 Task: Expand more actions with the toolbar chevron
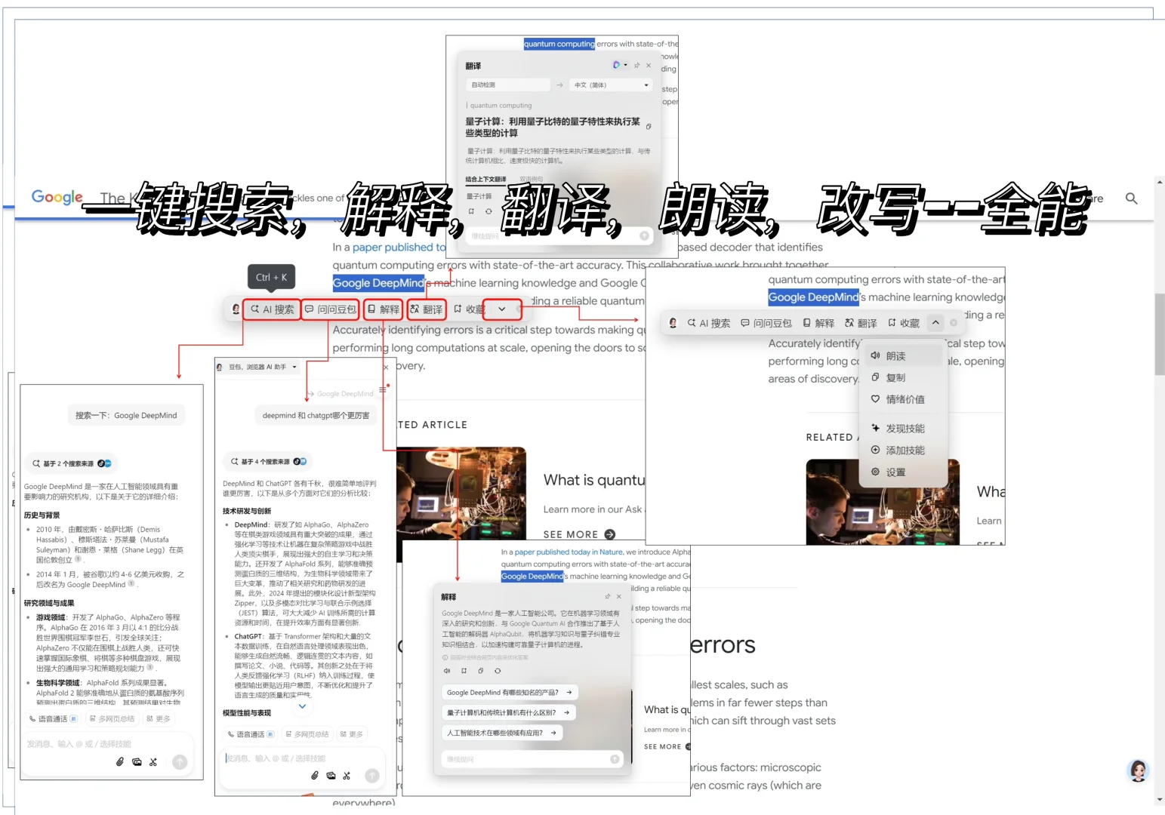[501, 309]
